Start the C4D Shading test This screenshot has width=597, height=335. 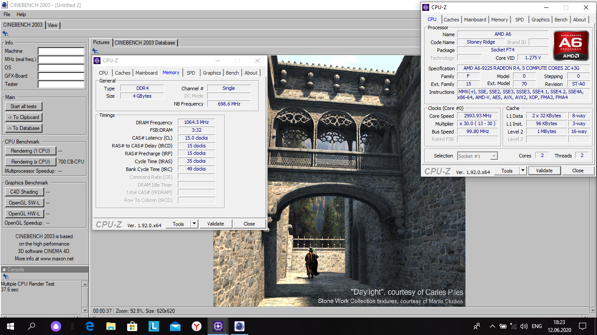[24, 192]
